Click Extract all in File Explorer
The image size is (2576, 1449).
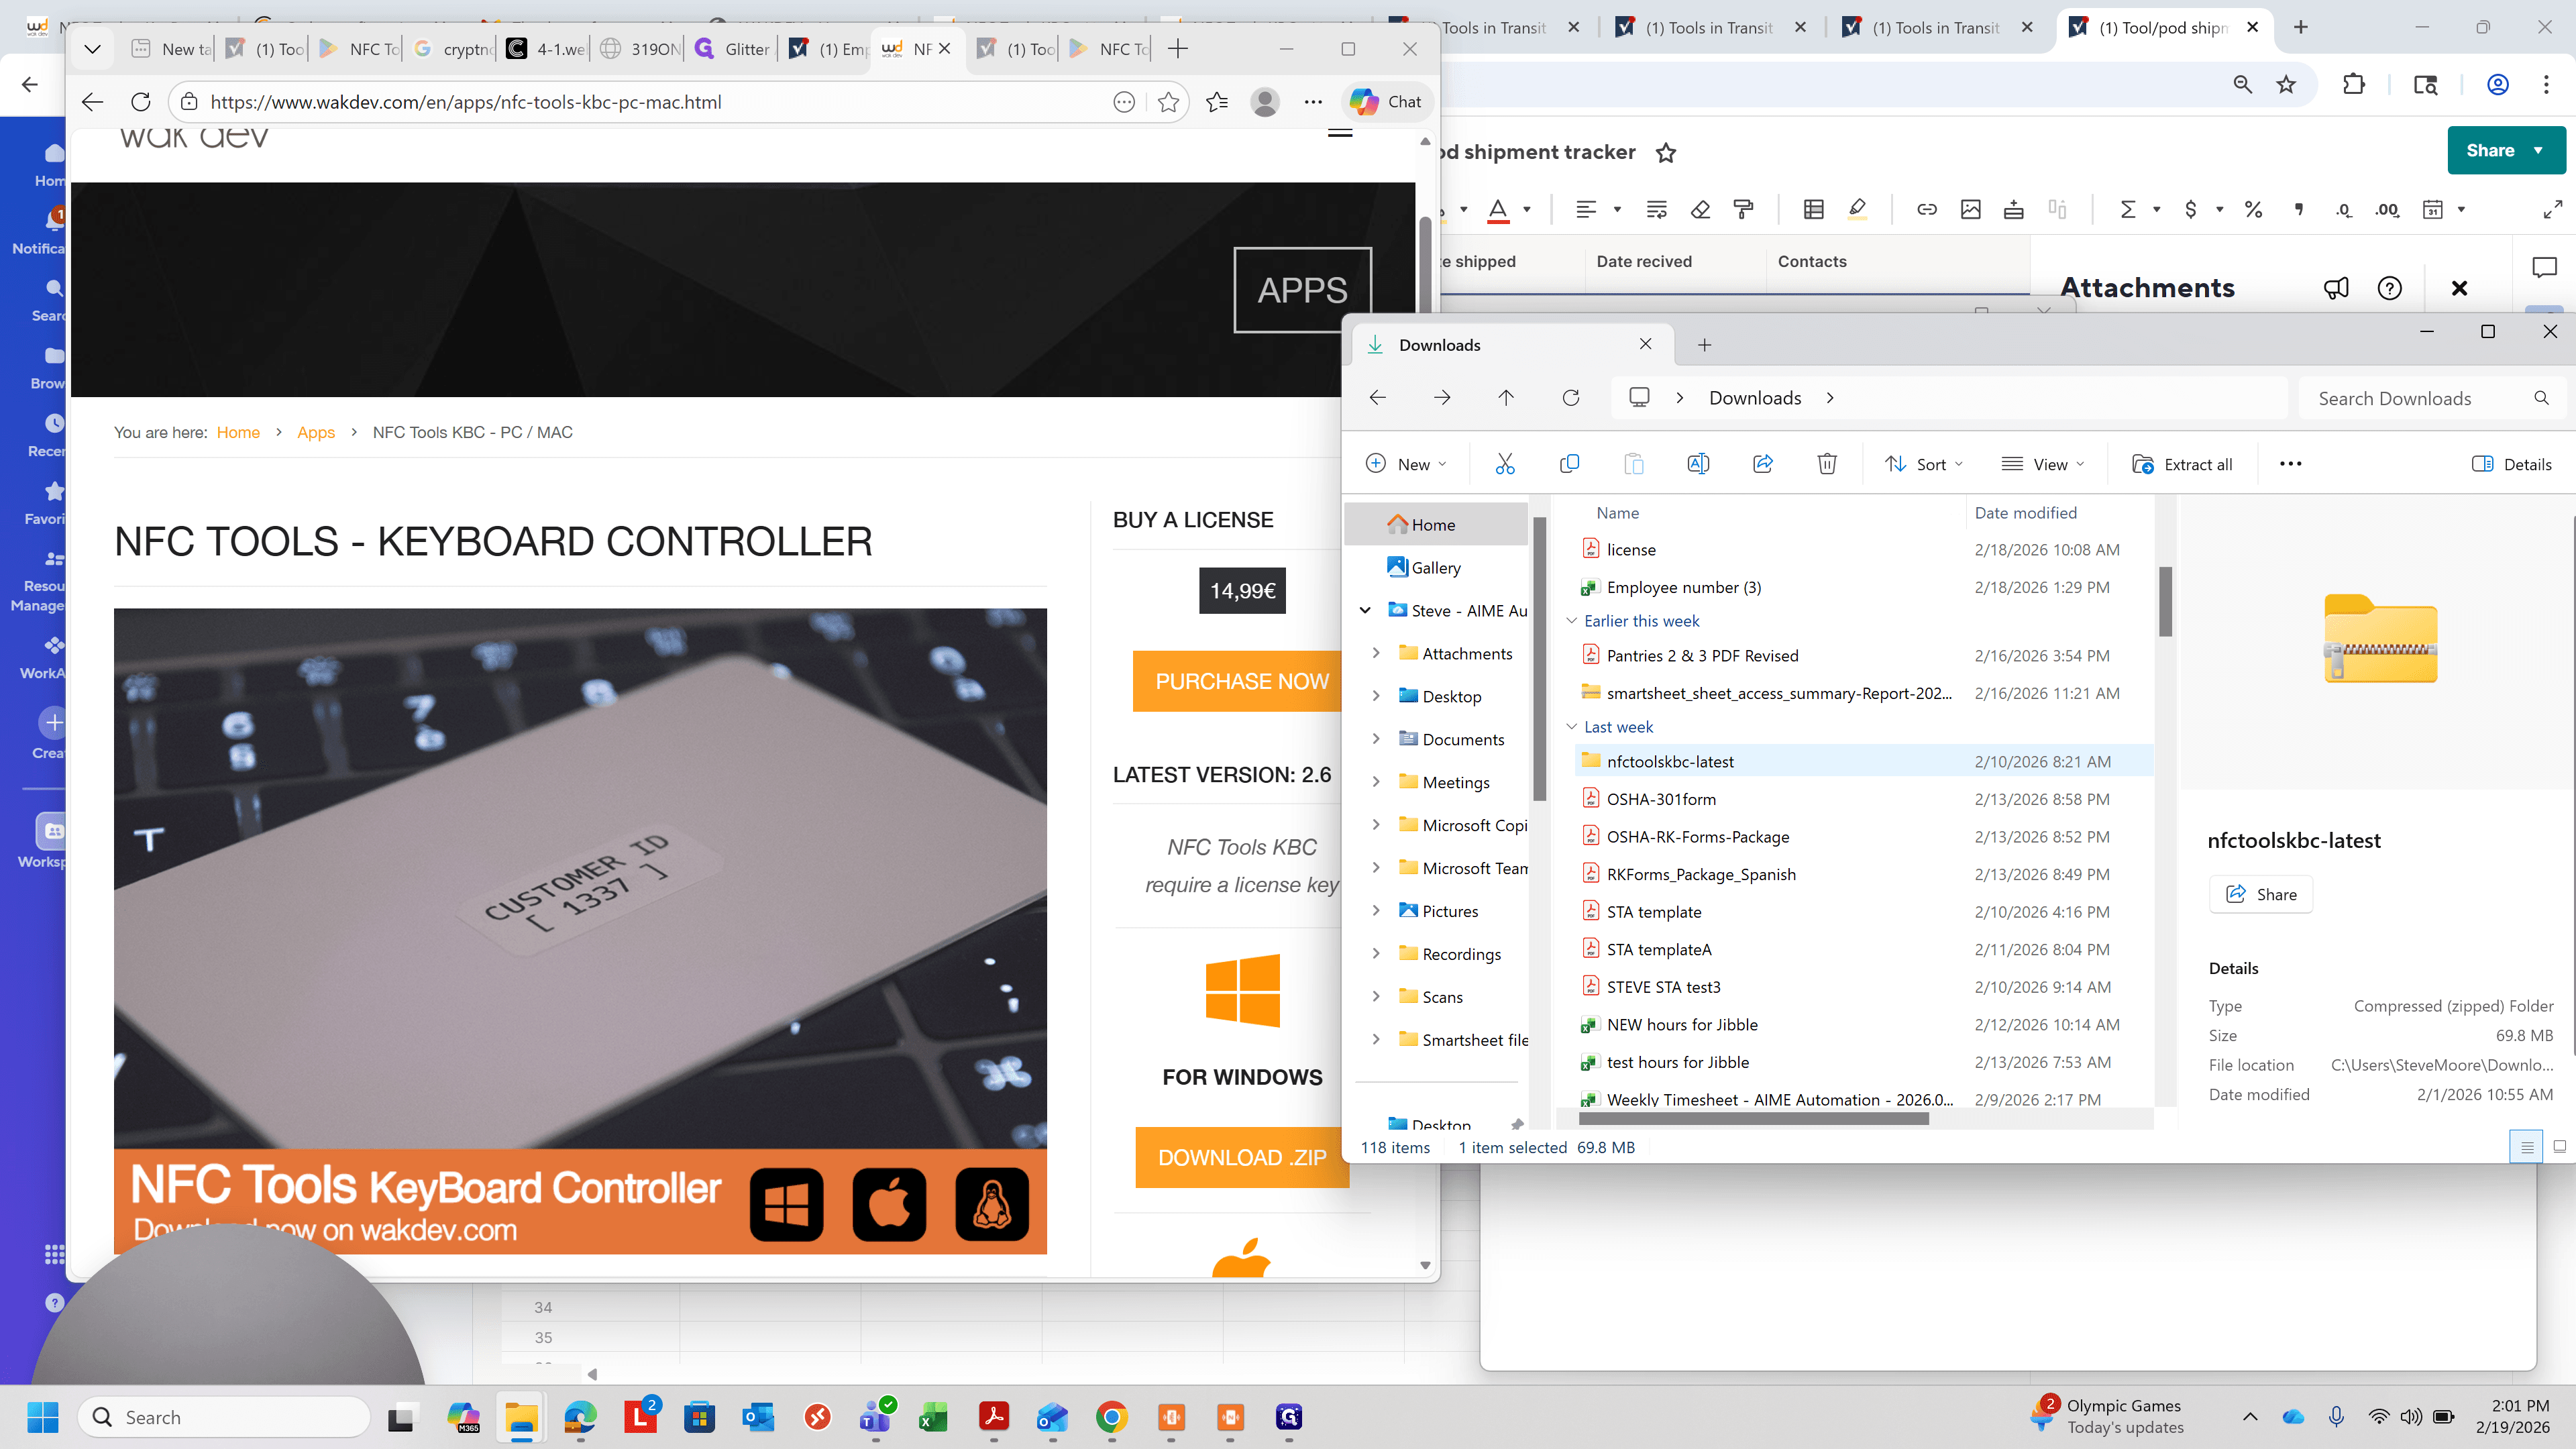pyautogui.click(x=2182, y=464)
